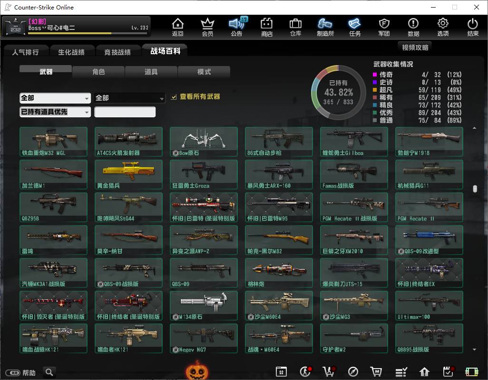
Task: Switch to 人气排行 tab
Action: (x=26, y=52)
